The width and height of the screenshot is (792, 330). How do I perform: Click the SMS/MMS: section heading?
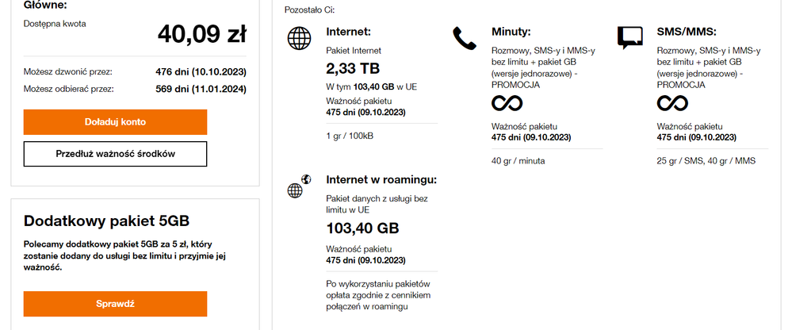(x=687, y=32)
